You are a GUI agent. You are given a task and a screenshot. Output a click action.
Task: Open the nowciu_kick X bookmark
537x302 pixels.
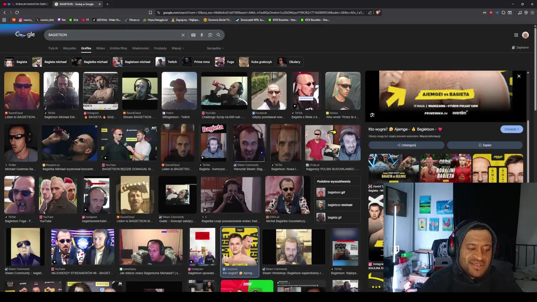click(45, 20)
